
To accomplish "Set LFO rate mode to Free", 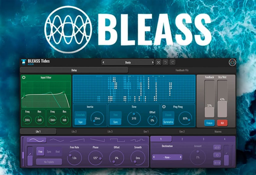I will click(x=40, y=151).
